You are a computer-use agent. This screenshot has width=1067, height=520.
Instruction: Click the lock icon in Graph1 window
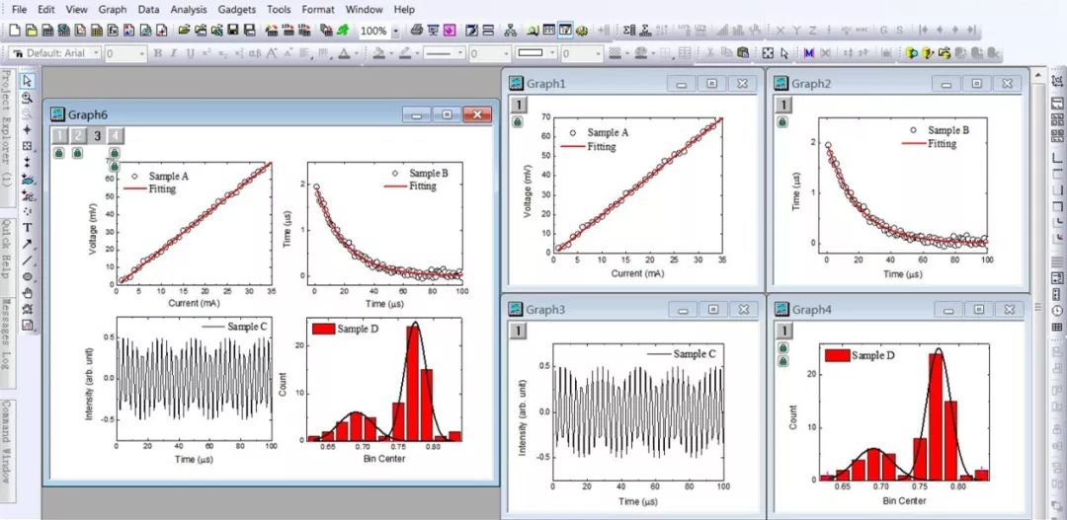[x=517, y=121]
